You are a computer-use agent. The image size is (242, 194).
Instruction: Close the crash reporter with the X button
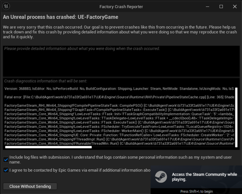coord(235,7)
